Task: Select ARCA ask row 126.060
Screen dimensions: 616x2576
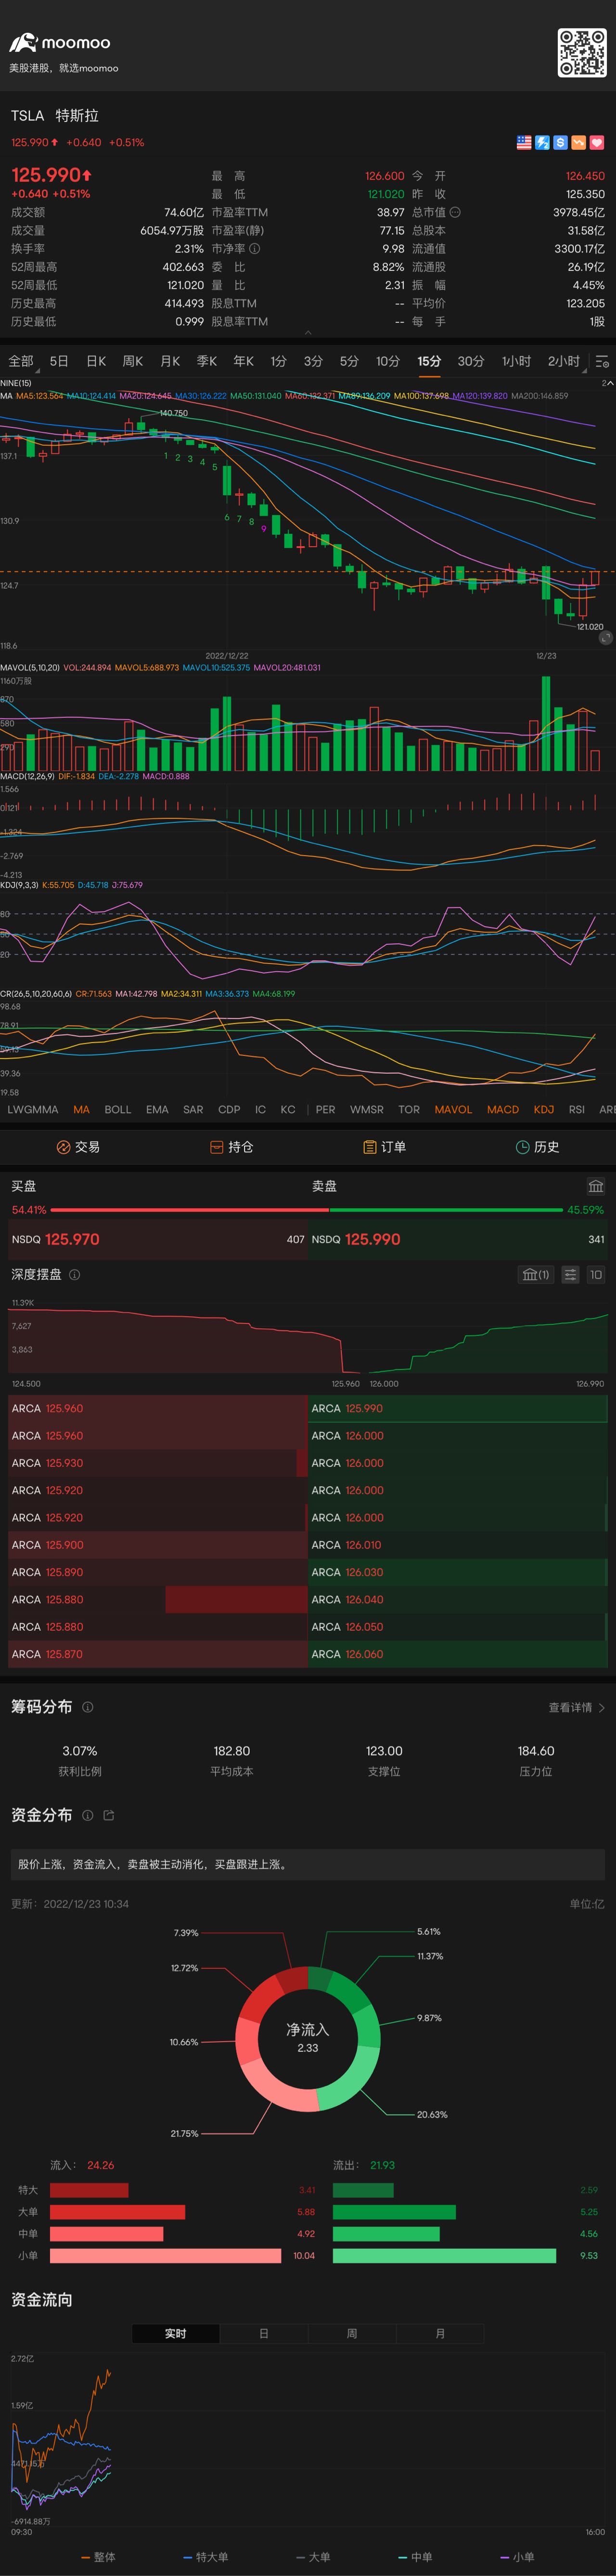Action: click(x=458, y=1655)
